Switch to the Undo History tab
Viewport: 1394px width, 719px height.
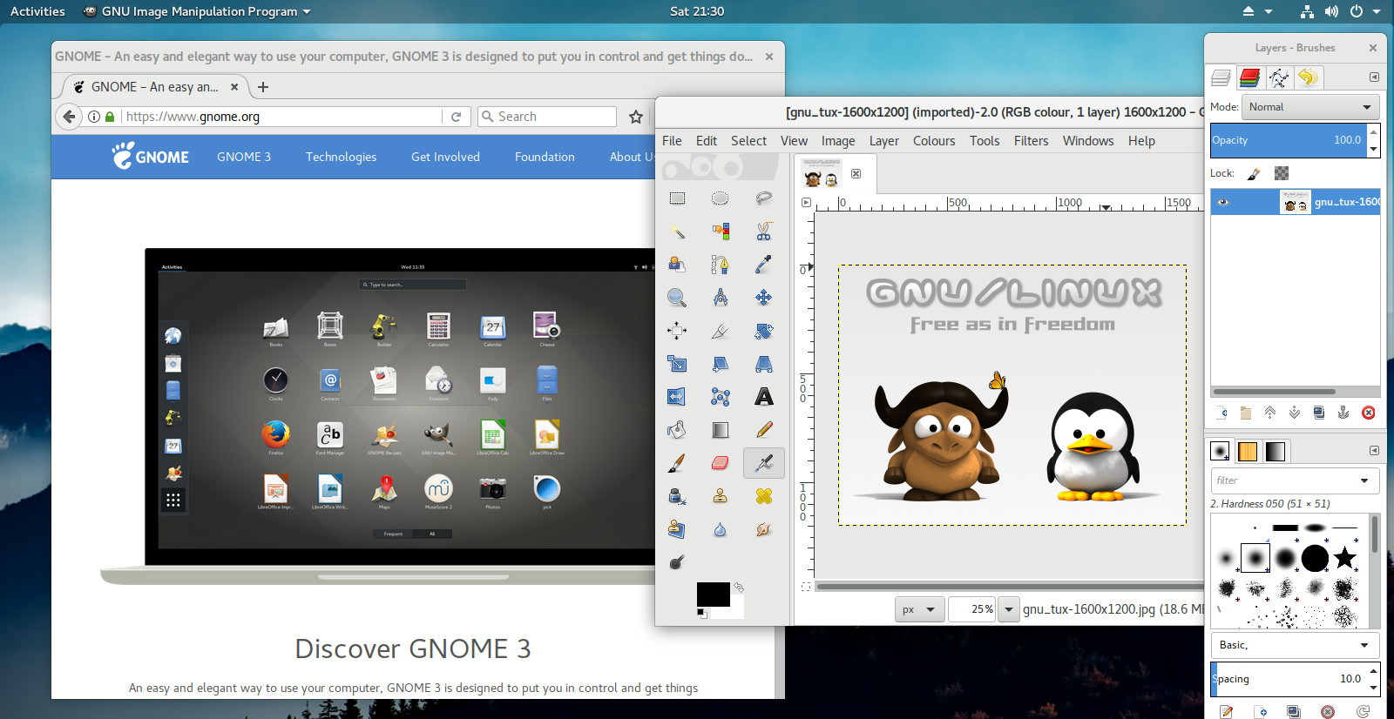coord(1307,77)
